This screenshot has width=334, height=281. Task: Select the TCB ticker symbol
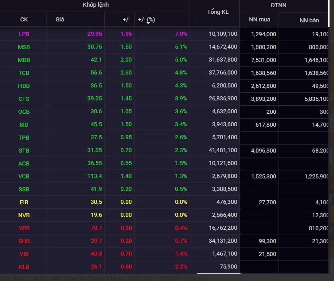click(24, 73)
